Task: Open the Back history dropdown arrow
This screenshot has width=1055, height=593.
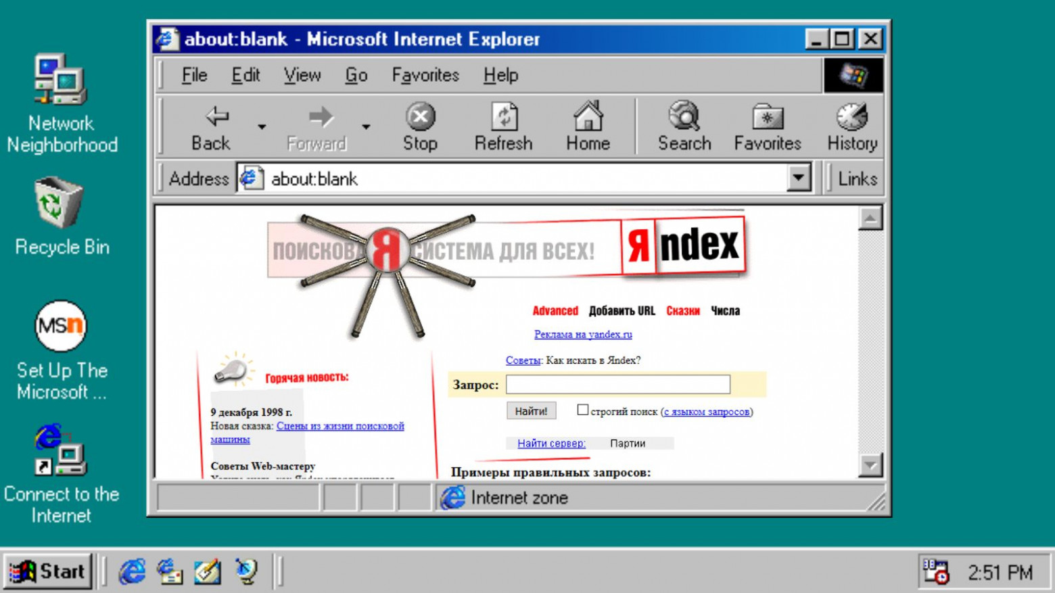Action: (262, 126)
